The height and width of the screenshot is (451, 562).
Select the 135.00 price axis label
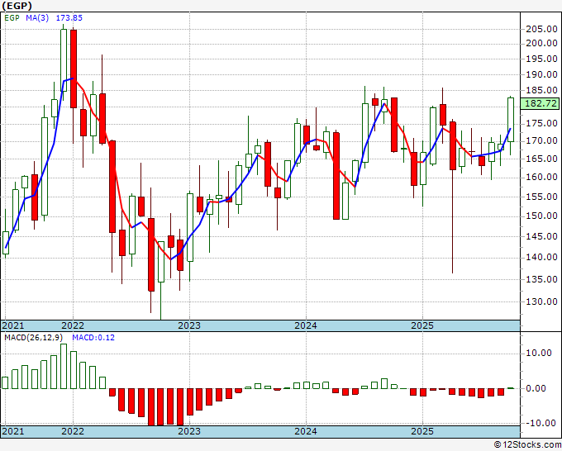(x=541, y=279)
